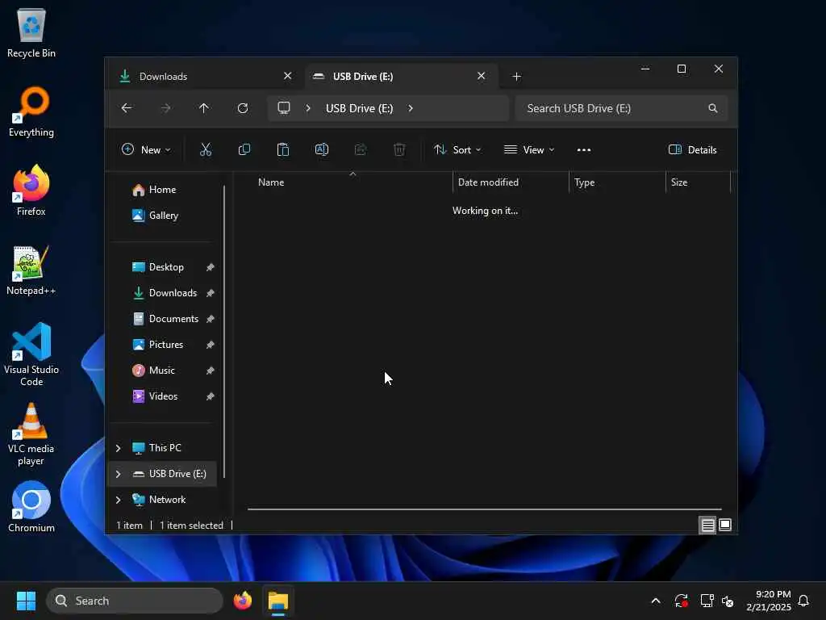This screenshot has width=826, height=620.
Task: Select Chromium desktop shortcut
Action: coord(31,507)
